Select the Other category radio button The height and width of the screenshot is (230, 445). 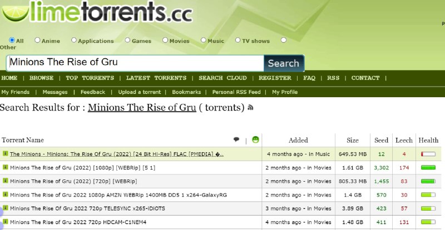click(x=284, y=40)
